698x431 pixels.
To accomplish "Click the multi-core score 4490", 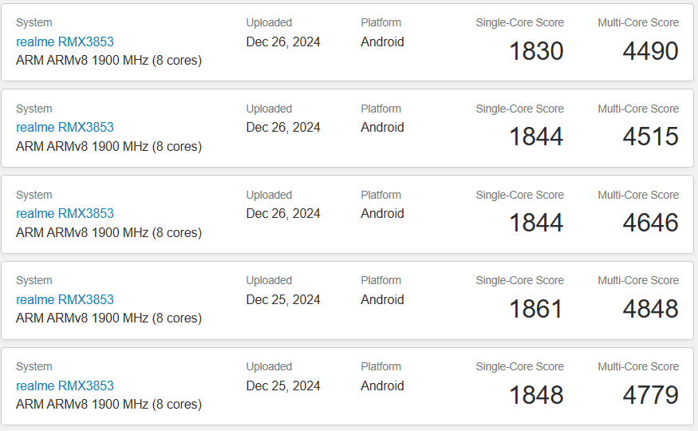I will 650,51.
